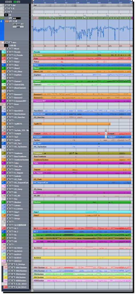The height and width of the screenshot is (294, 135).
Task: Click the note icon on 小節/拍 track
Action: [6, 45]
